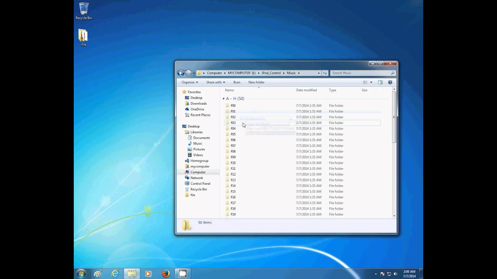
Task: Change the view with the view icon
Action: tap(365, 82)
